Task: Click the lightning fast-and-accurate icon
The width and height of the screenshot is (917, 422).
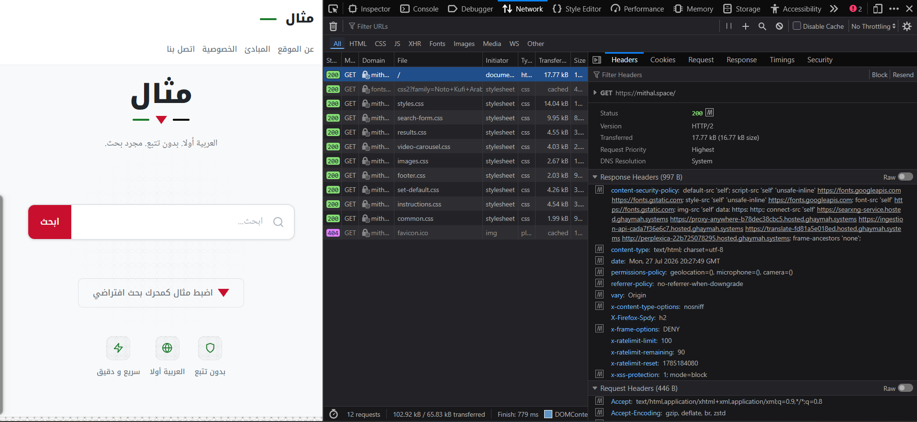Action: coord(118,348)
